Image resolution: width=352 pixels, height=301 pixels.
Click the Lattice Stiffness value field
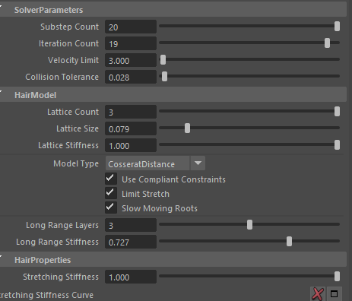pos(131,145)
